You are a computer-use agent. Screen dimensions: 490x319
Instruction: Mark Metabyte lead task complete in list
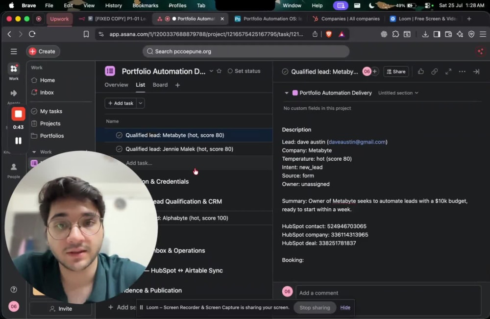[119, 135]
